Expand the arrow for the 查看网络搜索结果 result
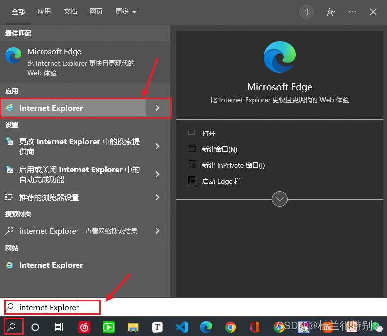Image resolution: width=387 pixels, height=336 pixels. (158, 231)
